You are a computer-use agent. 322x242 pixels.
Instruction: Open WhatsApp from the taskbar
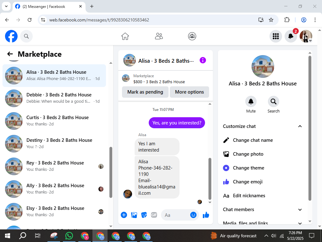pyautogui.click(x=69, y=236)
